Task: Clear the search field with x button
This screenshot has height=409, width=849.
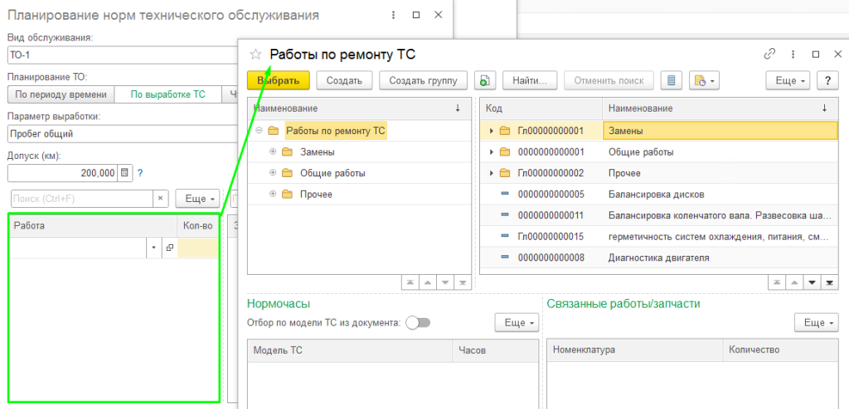Action: click(x=160, y=199)
